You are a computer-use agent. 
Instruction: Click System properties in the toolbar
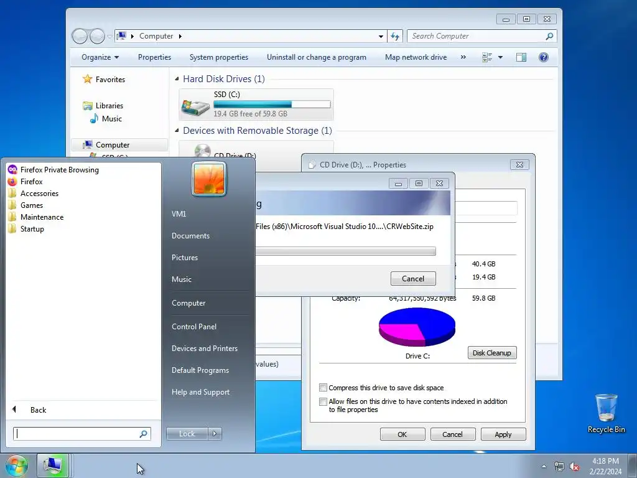219,57
